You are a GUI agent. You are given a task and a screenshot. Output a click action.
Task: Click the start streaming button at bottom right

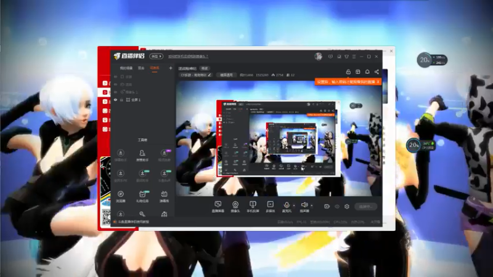(x=365, y=206)
